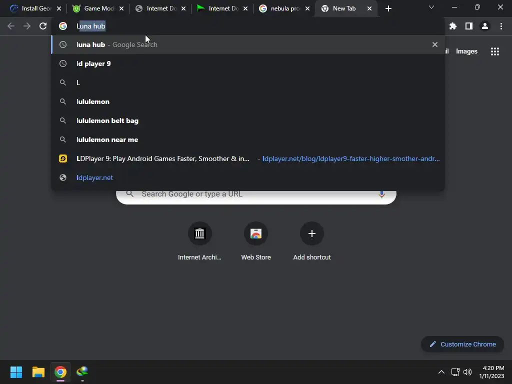Open File Explorer from the taskbar

(x=38, y=372)
